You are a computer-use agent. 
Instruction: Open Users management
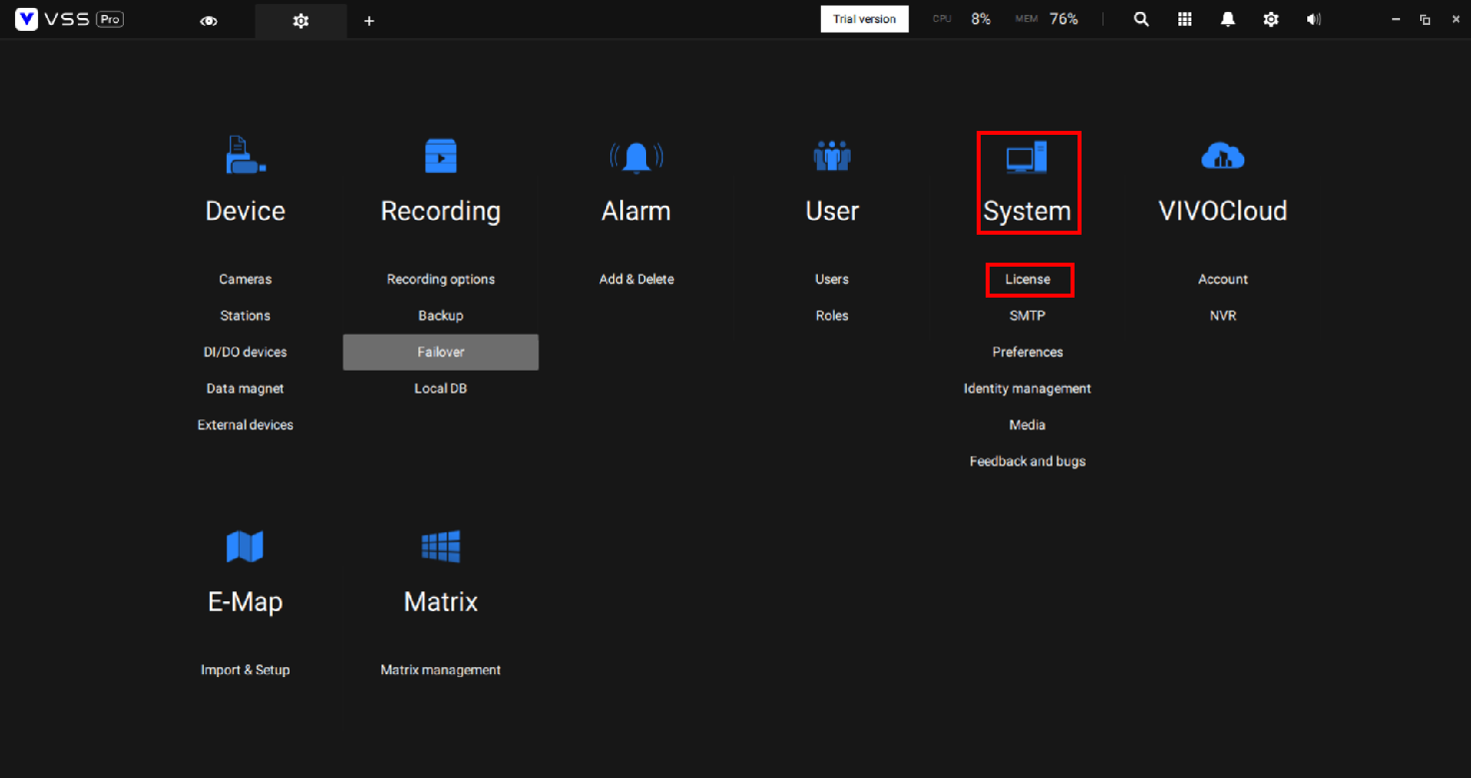[x=832, y=280]
